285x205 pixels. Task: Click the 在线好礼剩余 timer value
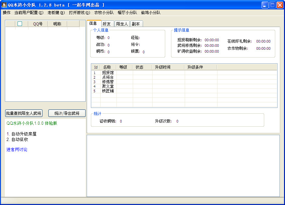tap(263, 41)
